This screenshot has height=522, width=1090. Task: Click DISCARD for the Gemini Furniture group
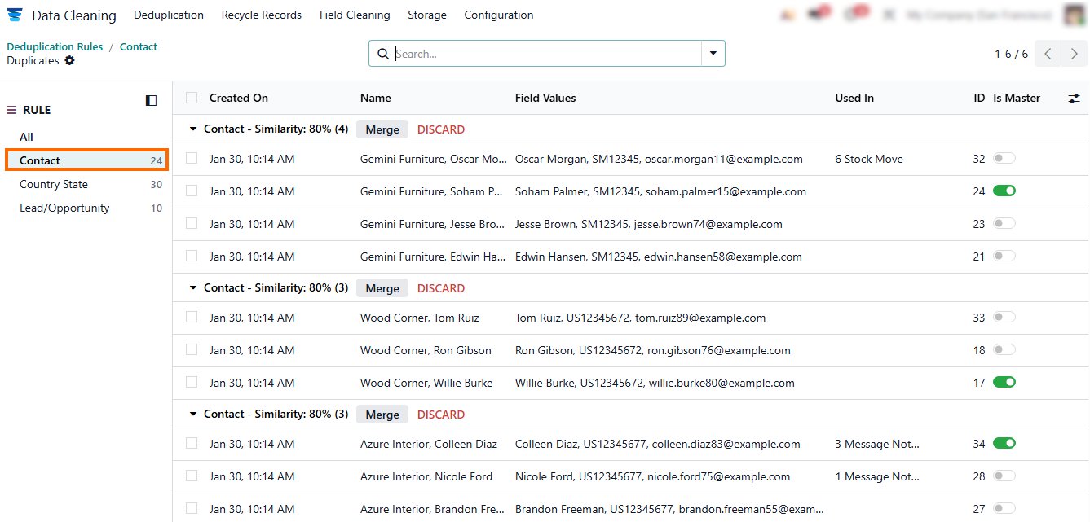point(441,129)
